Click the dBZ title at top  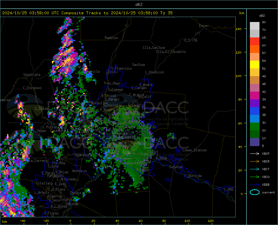[x=139, y=5]
